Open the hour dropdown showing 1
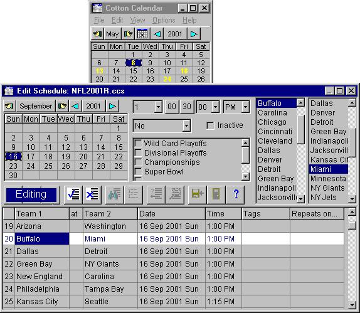This screenshot has height=313, width=360. click(x=158, y=107)
